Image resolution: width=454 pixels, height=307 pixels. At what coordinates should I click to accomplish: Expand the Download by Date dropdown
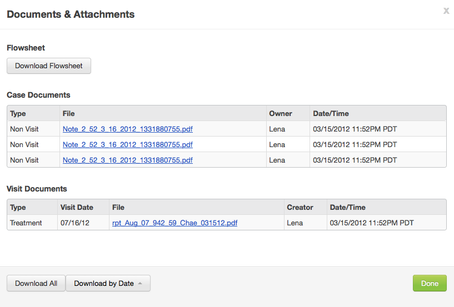(108, 283)
